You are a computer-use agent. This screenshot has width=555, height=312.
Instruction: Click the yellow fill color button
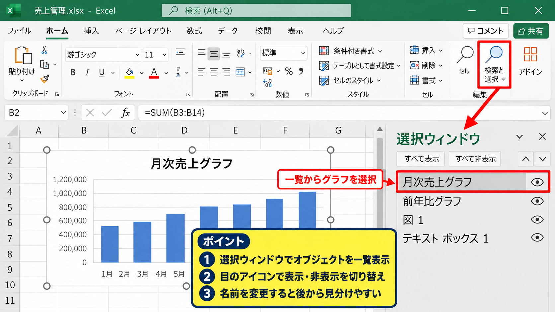click(x=129, y=72)
